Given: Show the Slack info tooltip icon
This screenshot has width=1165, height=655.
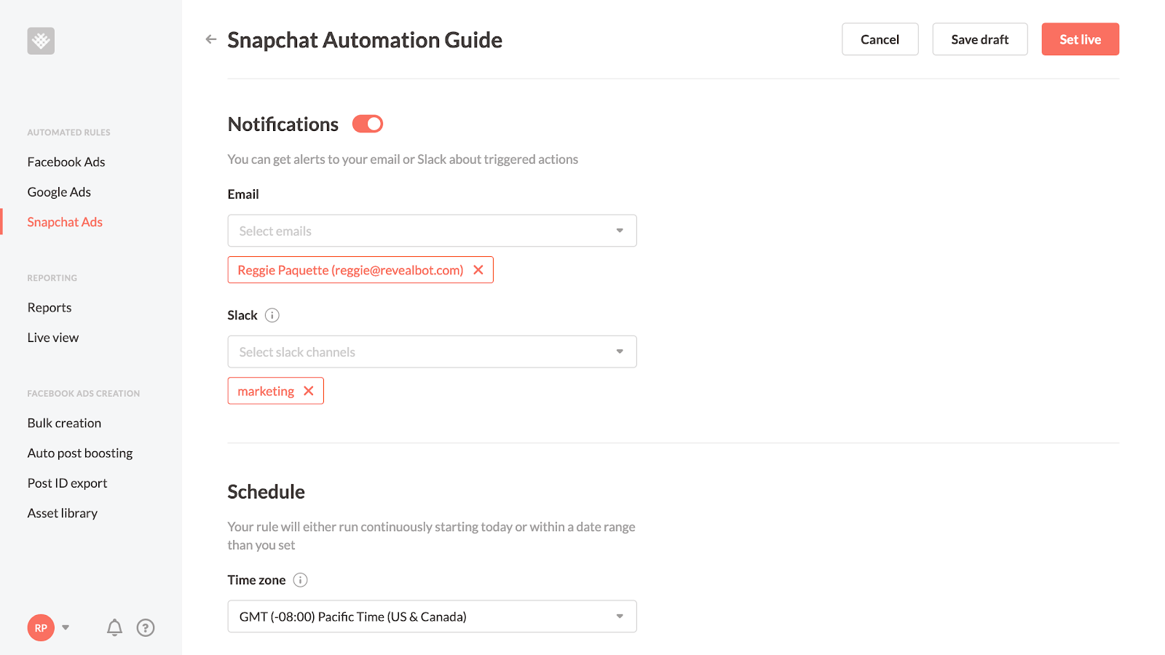Looking at the screenshot, I should pos(272,315).
